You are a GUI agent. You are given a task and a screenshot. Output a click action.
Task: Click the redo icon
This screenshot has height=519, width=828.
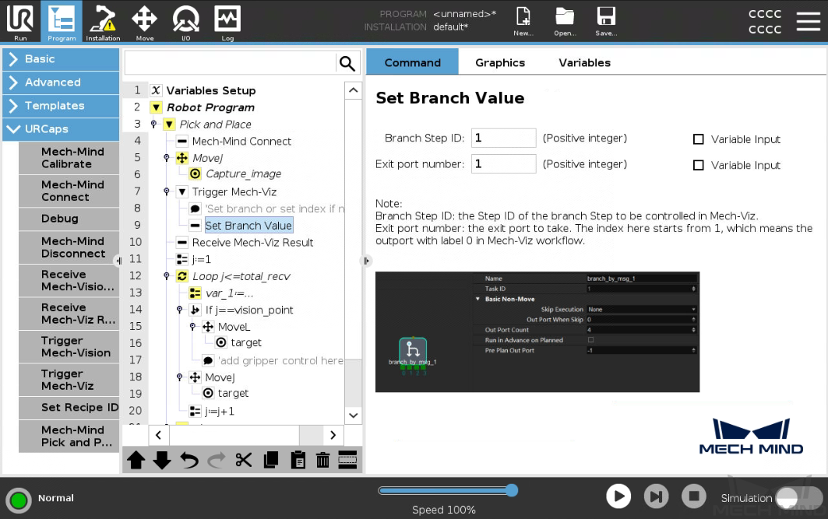point(217,460)
